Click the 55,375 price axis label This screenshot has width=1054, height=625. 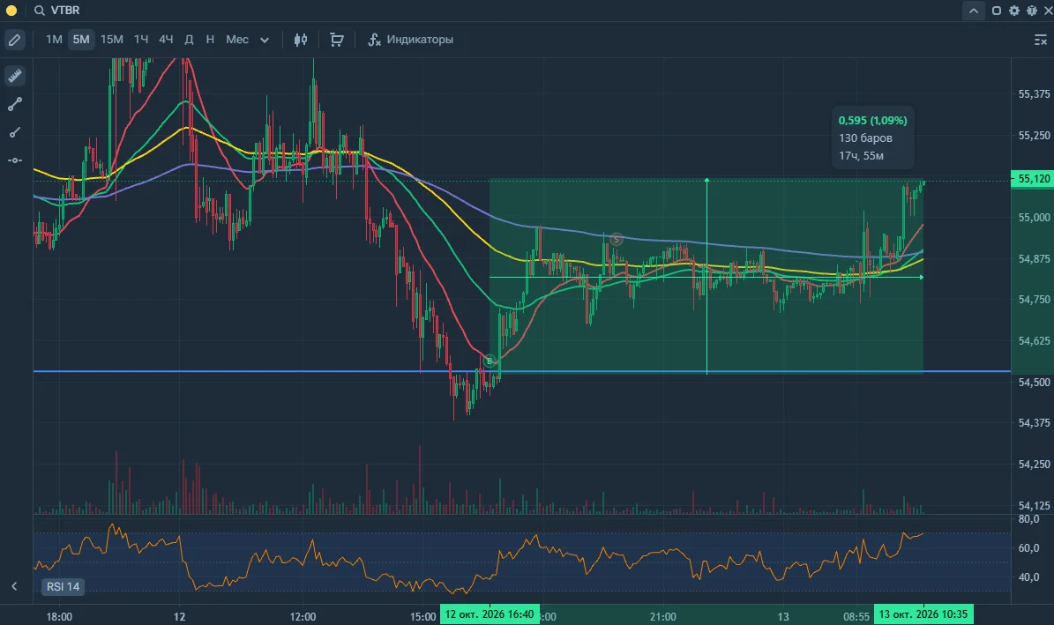(1034, 94)
